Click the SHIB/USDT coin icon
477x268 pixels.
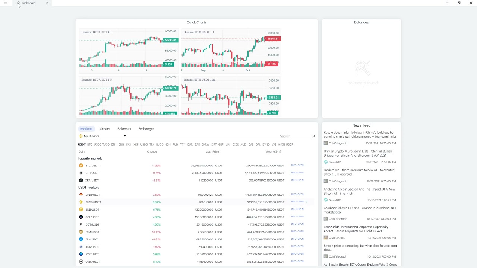click(81, 195)
